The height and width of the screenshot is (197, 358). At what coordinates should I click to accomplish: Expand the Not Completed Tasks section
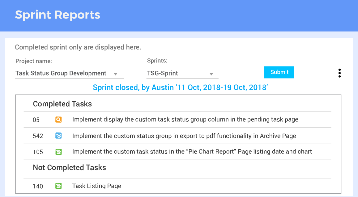(69, 167)
